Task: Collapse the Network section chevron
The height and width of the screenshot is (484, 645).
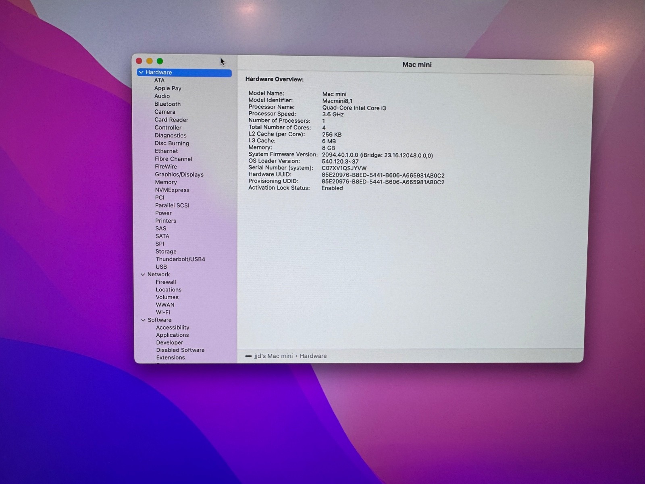Action: point(143,275)
